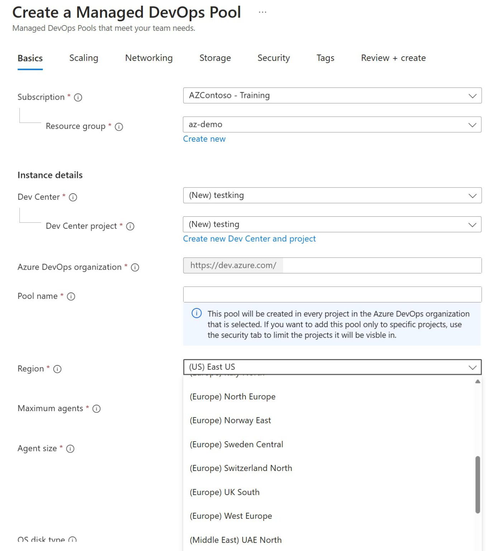Click Create new Dev Center and project

pyautogui.click(x=249, y=239)
